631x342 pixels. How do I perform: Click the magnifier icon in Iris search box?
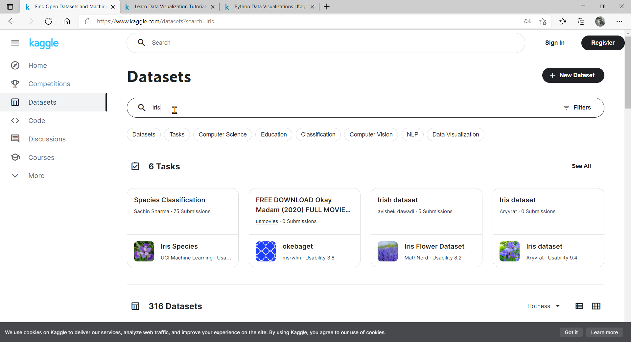coord(142,108)
